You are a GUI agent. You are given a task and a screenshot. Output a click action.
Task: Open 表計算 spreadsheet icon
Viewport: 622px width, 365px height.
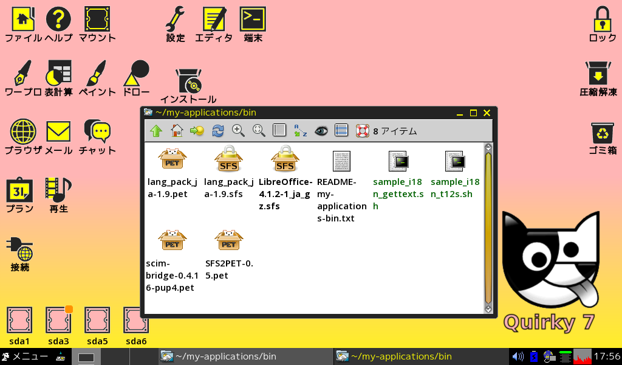58,78
